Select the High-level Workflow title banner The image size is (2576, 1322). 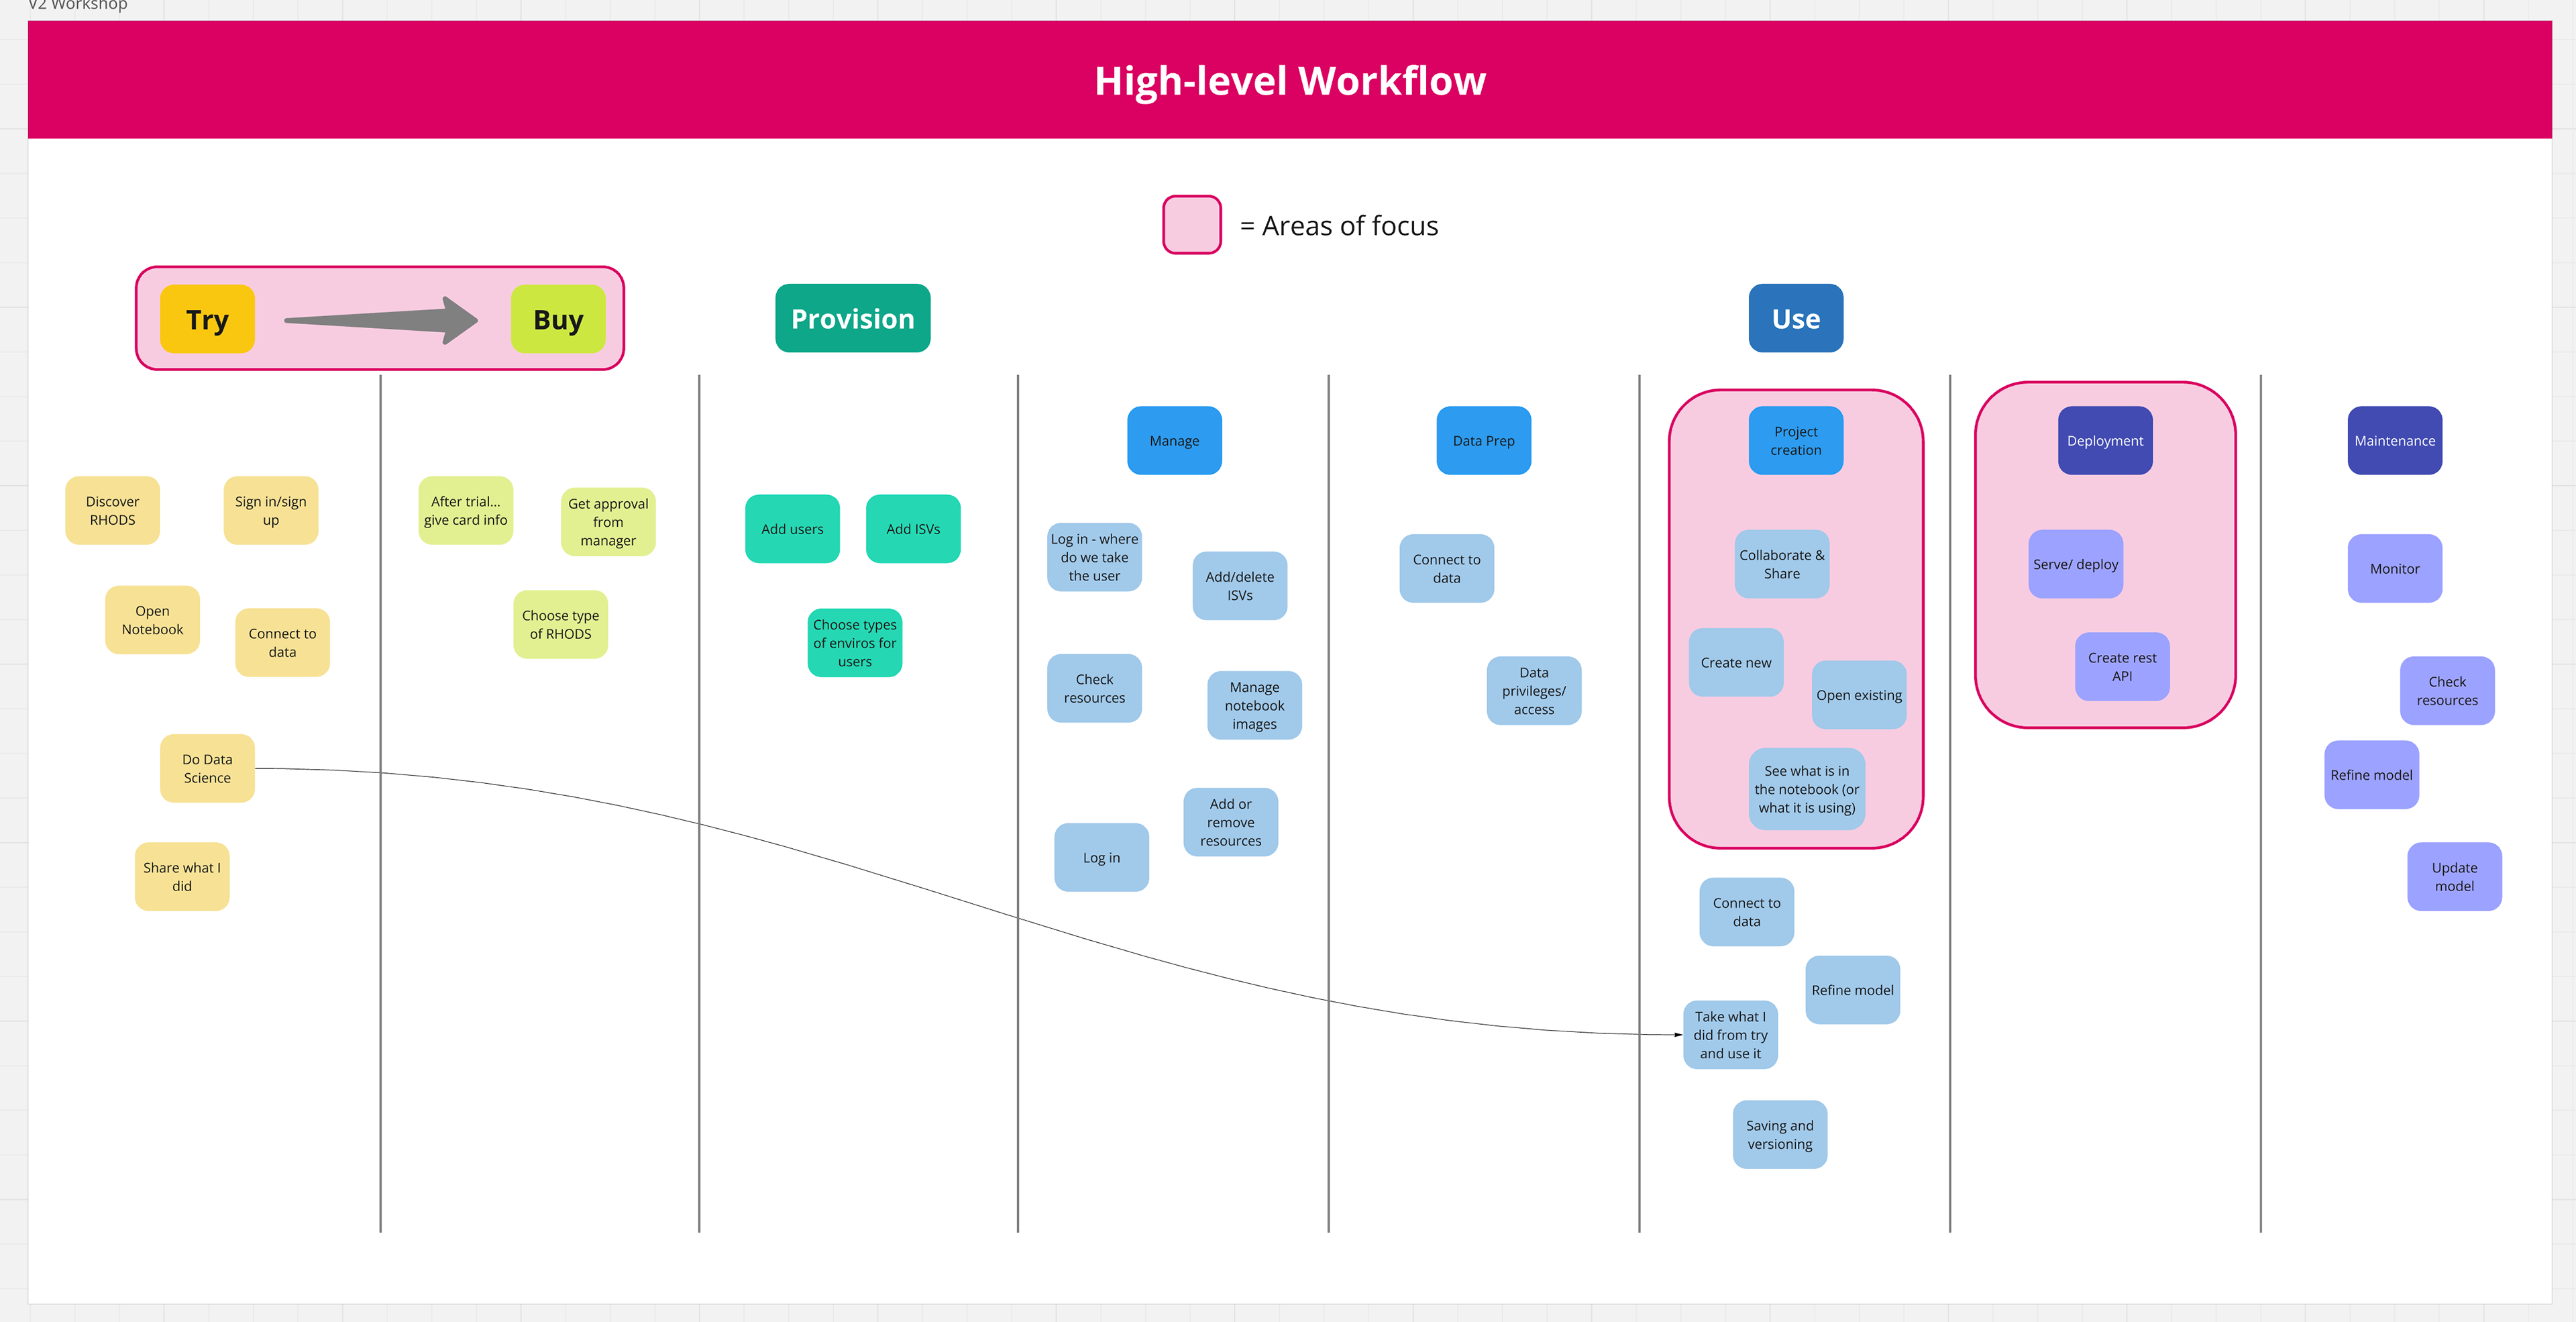1289,80
